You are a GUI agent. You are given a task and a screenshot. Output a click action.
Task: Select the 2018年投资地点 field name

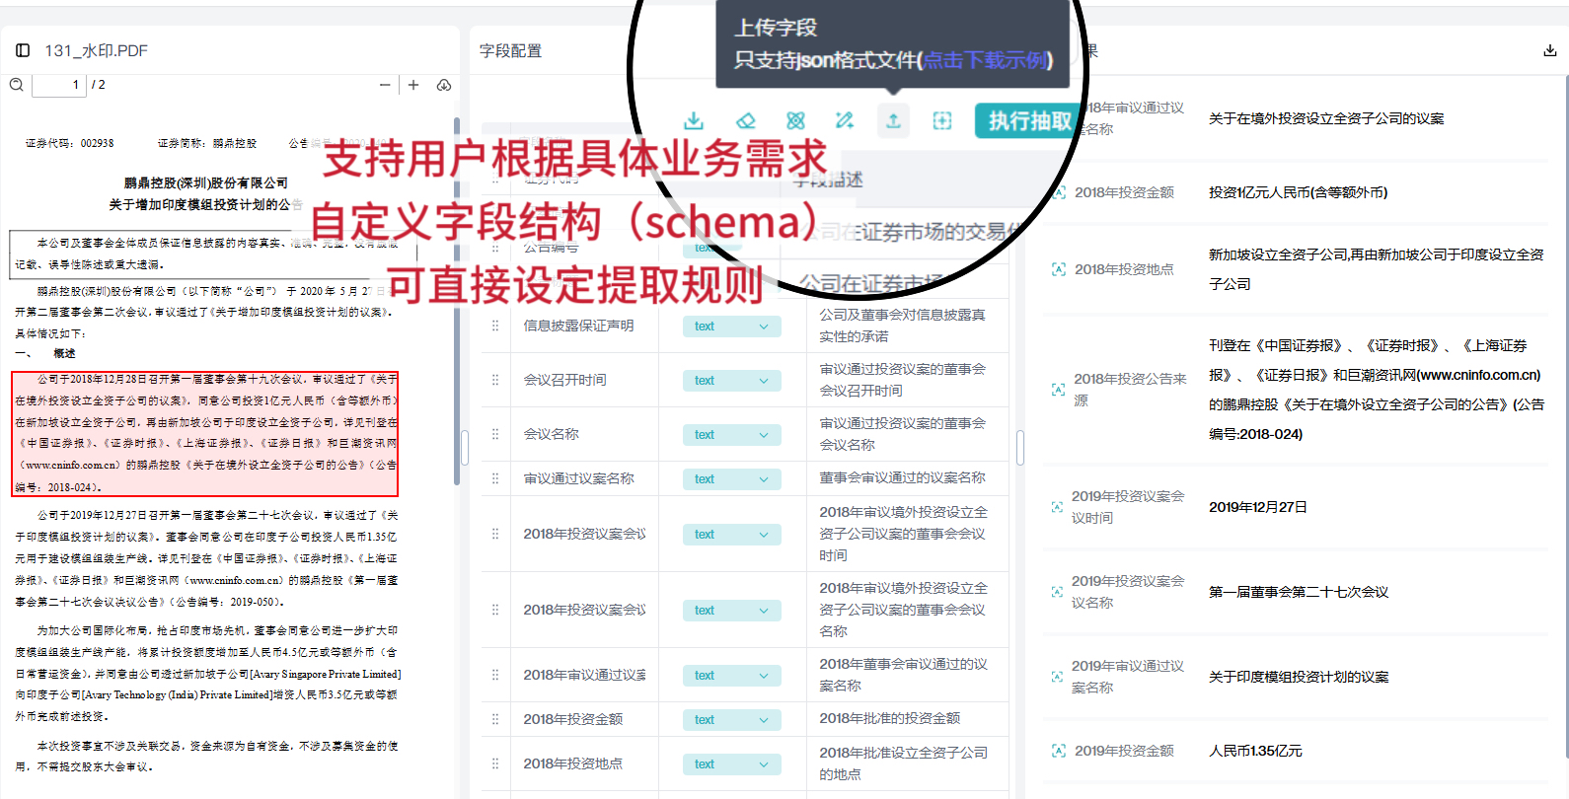pos(573,763)
